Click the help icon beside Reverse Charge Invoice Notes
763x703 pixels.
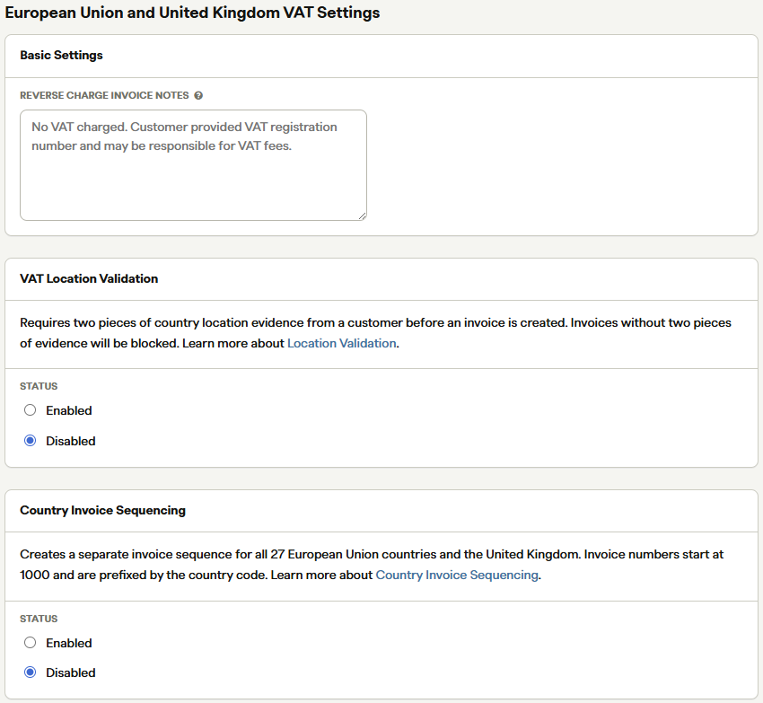tap(198, 95)
